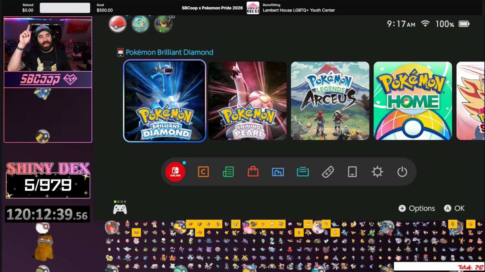Click the donation progress bar

pos(65,8)
